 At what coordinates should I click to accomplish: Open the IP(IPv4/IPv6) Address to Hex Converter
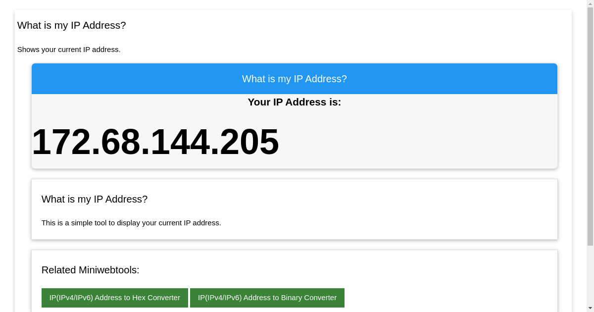click(115, 298)
